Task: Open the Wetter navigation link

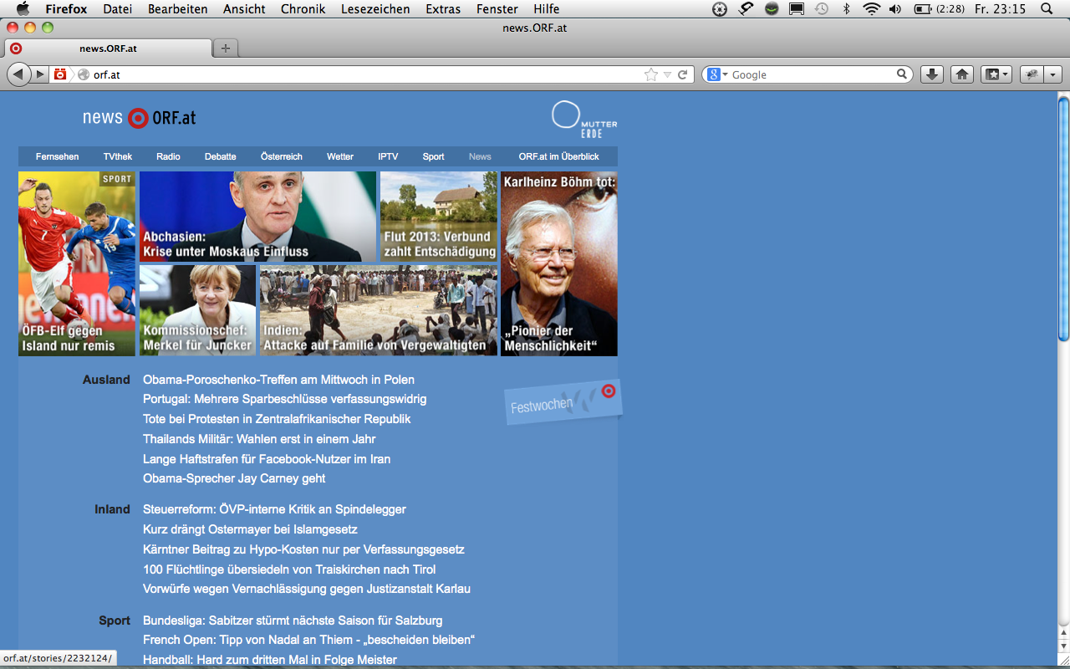Action: tap(340, 156)
